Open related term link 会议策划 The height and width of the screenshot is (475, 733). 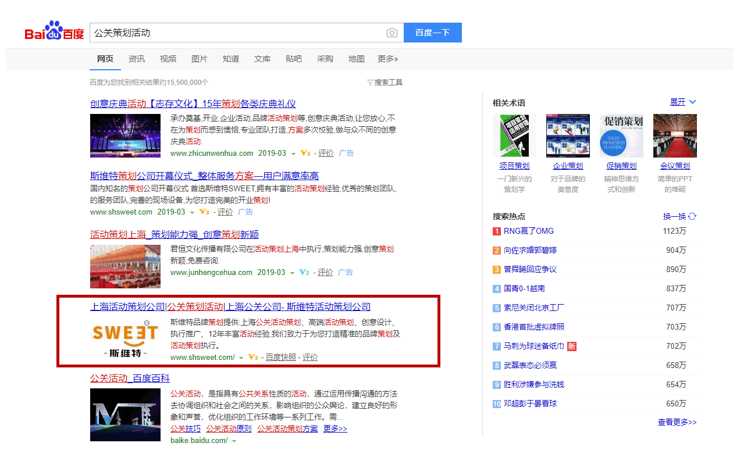(675, 166)
